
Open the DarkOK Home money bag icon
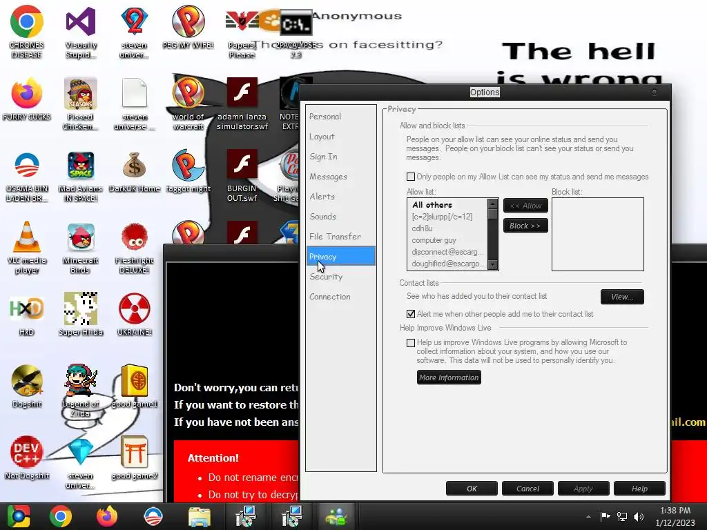pyautogui.click(x=135, y=172)
